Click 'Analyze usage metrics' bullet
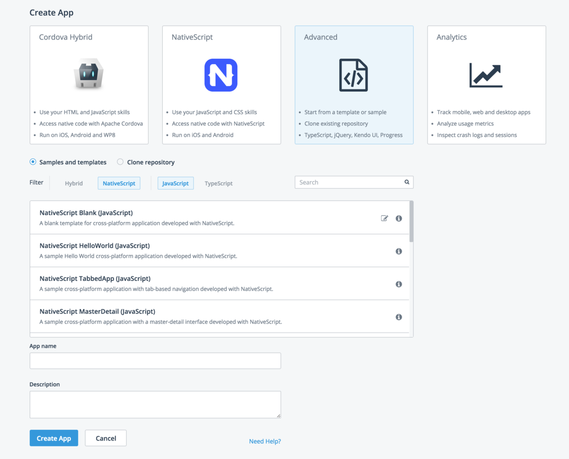This screenshot has height=459, width=569. coord(465,123)
